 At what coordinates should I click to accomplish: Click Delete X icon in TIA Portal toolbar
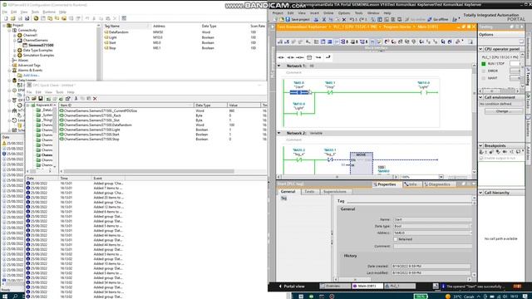tap(344, 20)
